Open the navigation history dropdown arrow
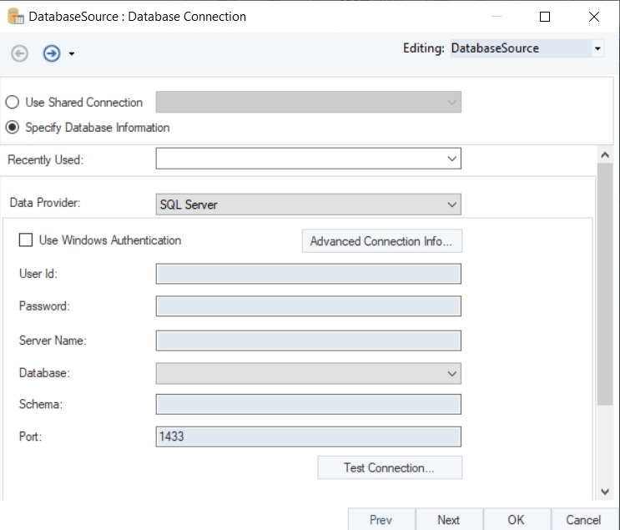The width and height of the screenshot is (620, 530). point(72,54)
